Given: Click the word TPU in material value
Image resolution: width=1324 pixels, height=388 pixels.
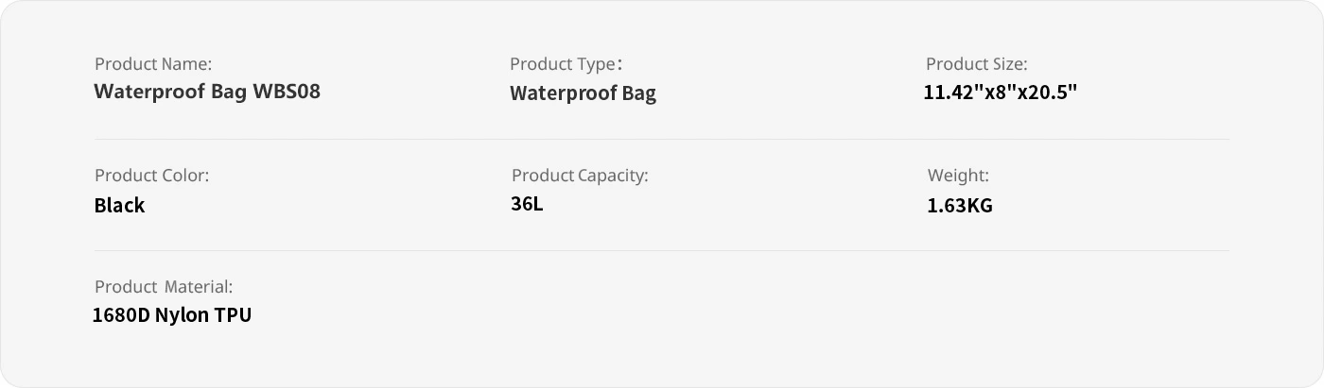Looking at the screenshot, I should (233, 315).
